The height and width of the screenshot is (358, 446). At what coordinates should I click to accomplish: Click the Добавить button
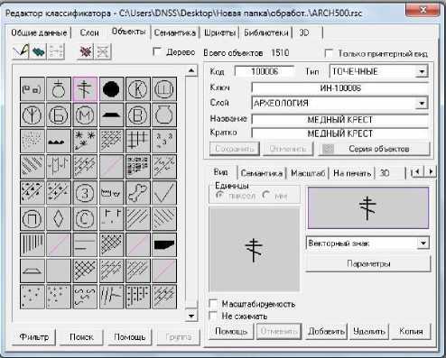click(326, 331)
